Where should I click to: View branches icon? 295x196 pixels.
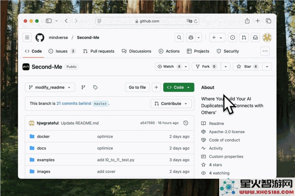tap(83, 87)
